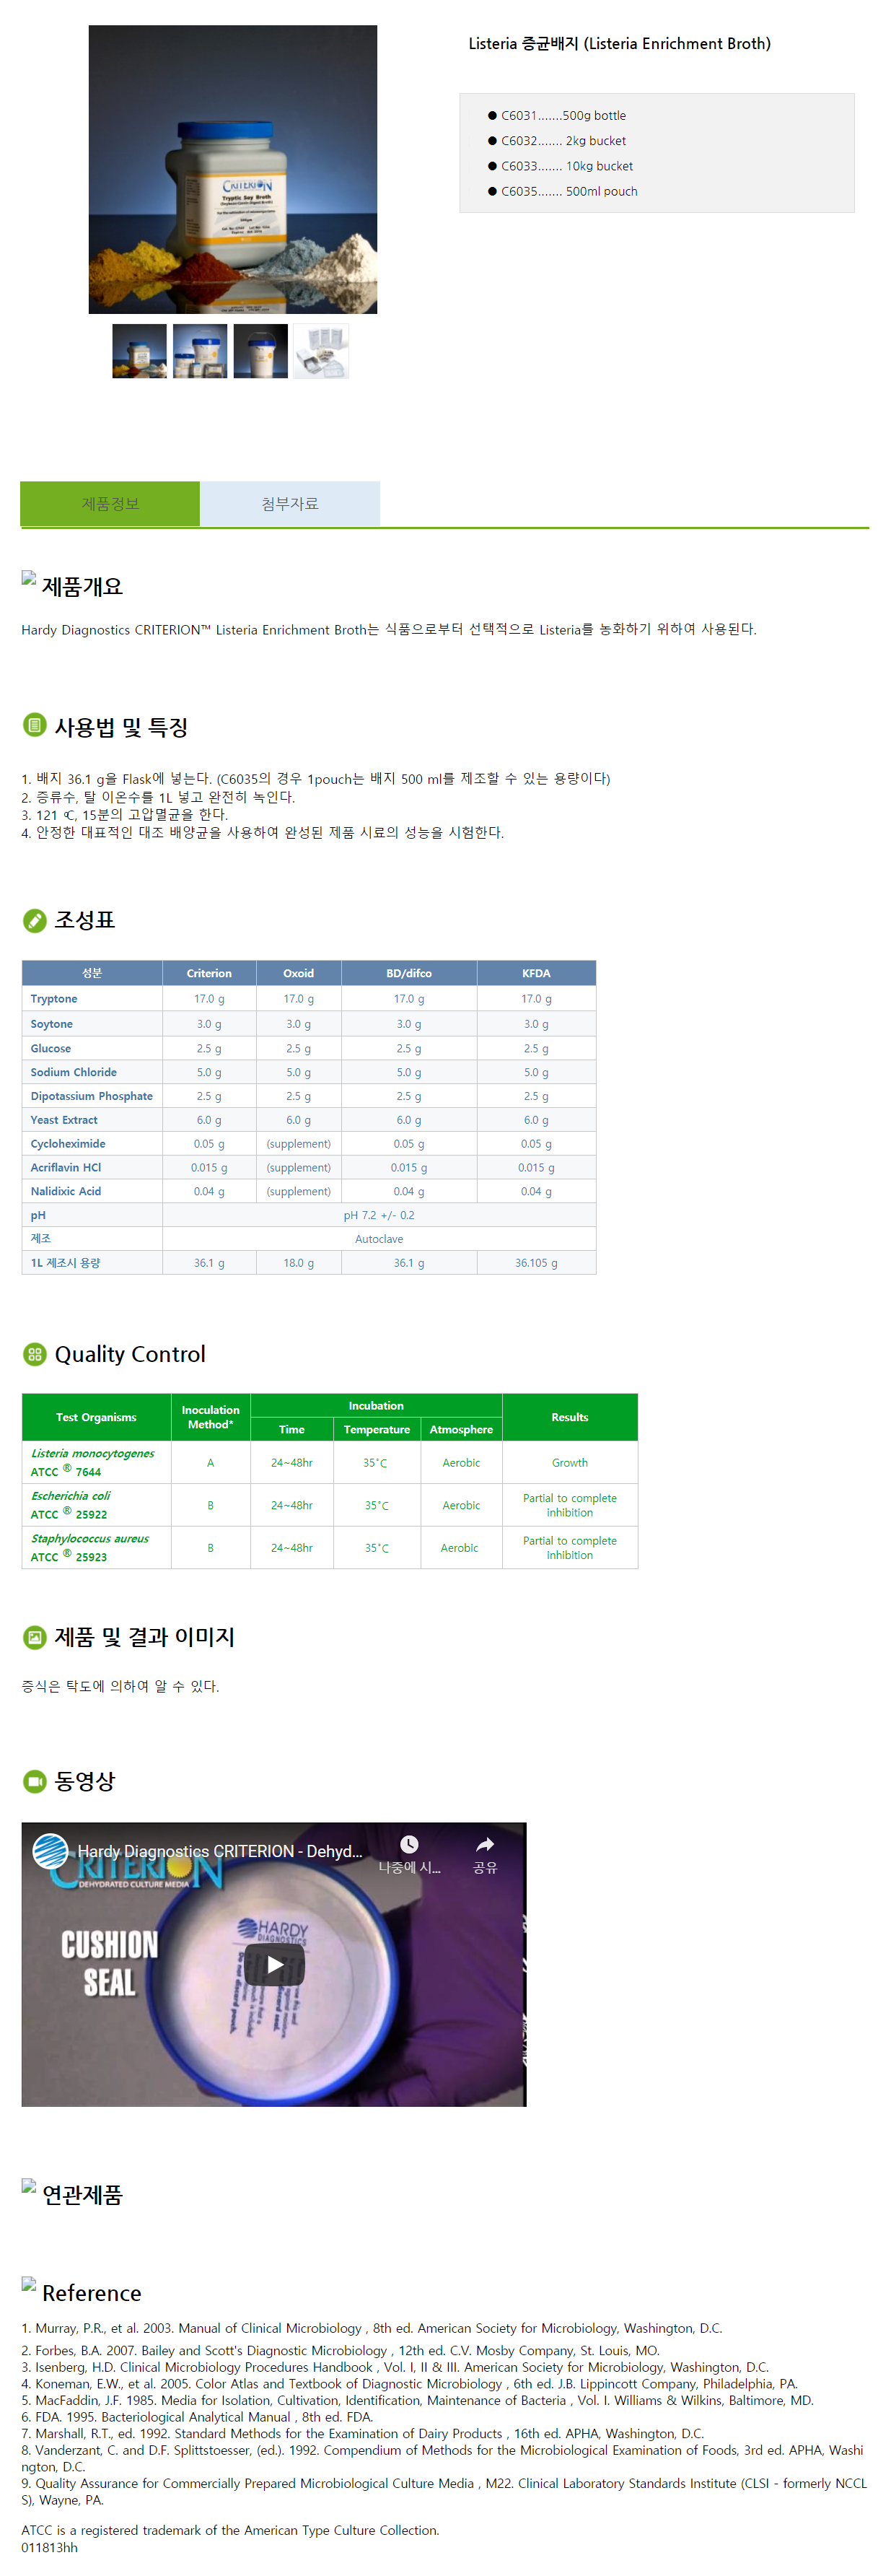Switch to the 제품정보 tab
Viewport: 891px width, 2576px height.
click(x=110, y=504)
